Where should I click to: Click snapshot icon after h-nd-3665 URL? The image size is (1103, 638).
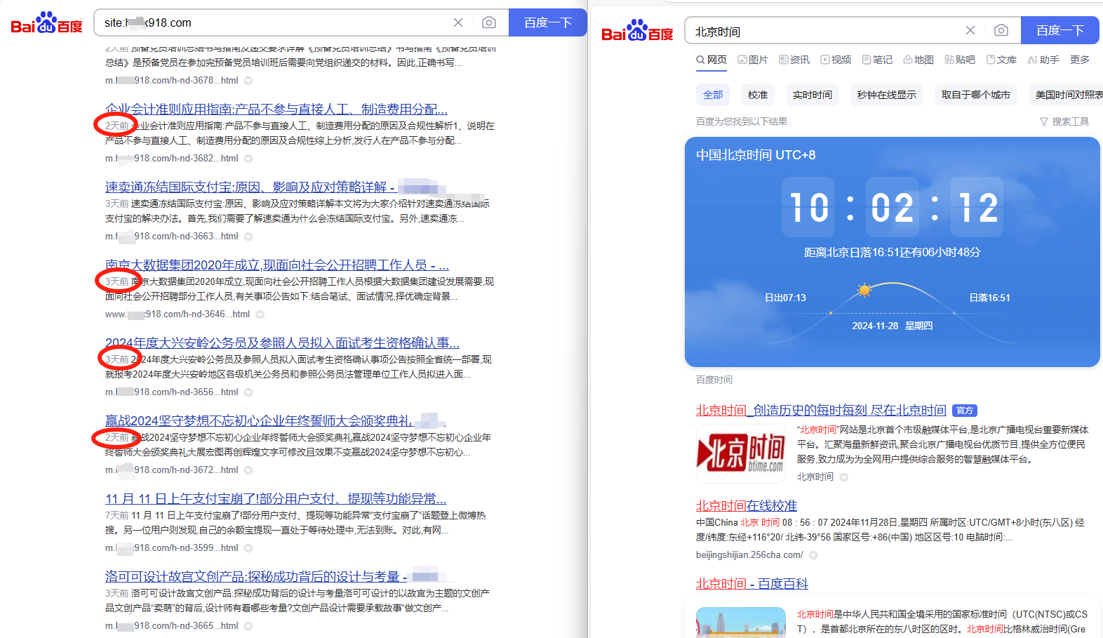click(x=248, y=626)
